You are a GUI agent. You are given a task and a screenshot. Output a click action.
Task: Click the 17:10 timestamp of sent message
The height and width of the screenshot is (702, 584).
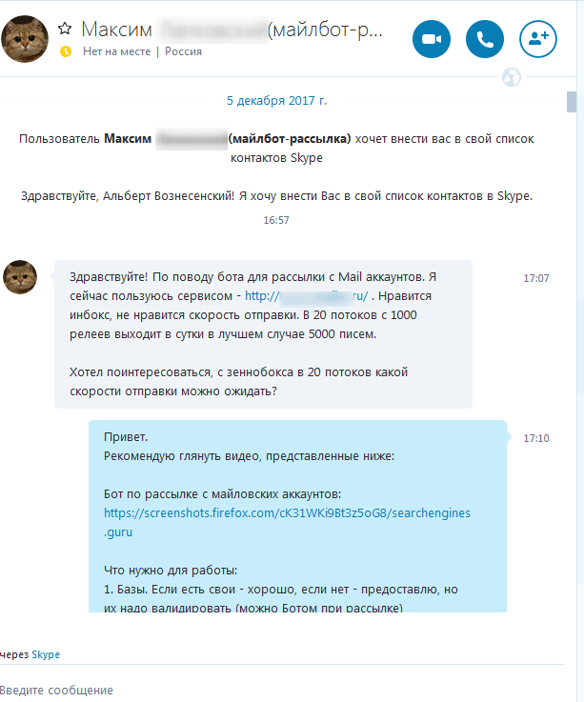pyautogui.click(x=536, y=438)
